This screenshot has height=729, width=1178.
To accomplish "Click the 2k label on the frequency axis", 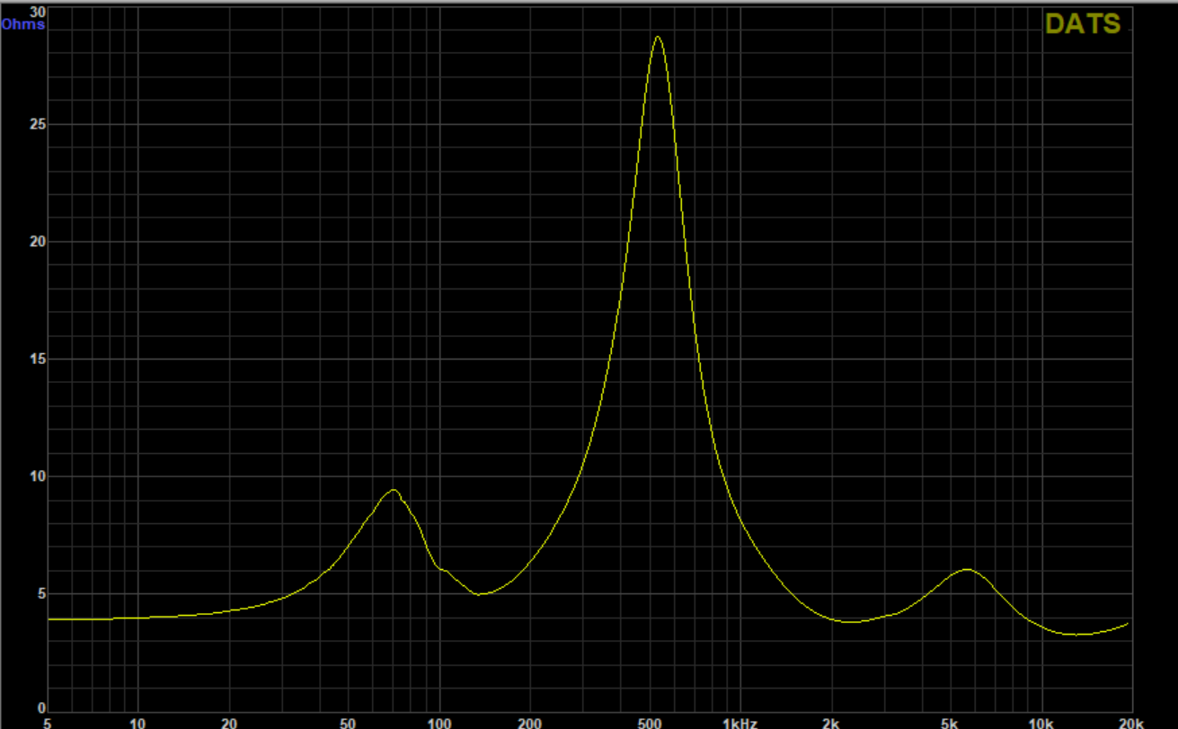I will pyautogui.click(x=831, y=723).
